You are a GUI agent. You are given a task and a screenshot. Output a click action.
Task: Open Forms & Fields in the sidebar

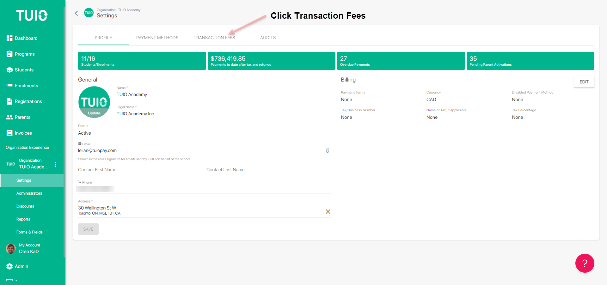click(x=29, y=232)
